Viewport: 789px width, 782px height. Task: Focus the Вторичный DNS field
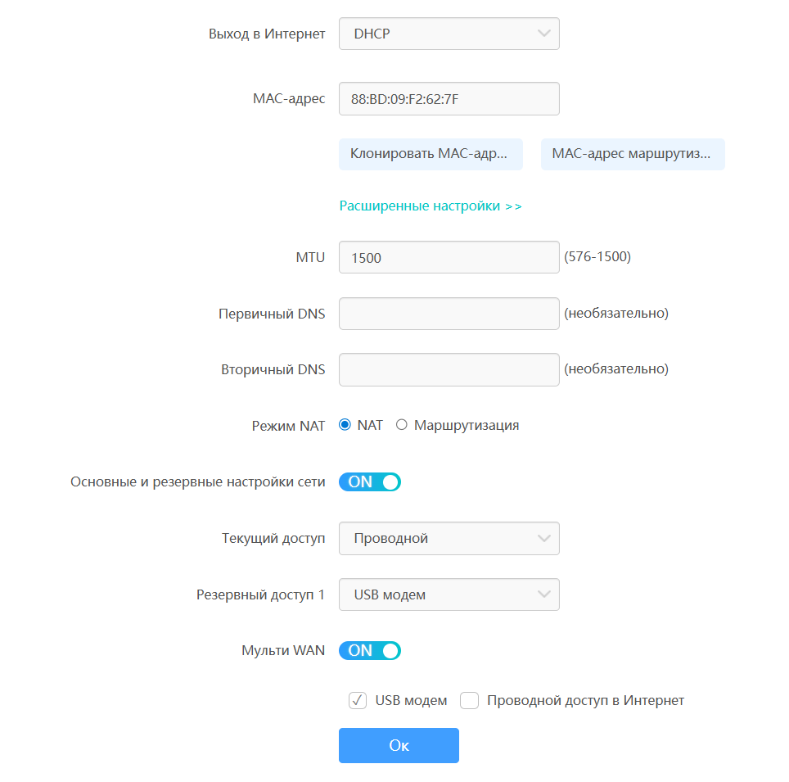click(449, 369)
